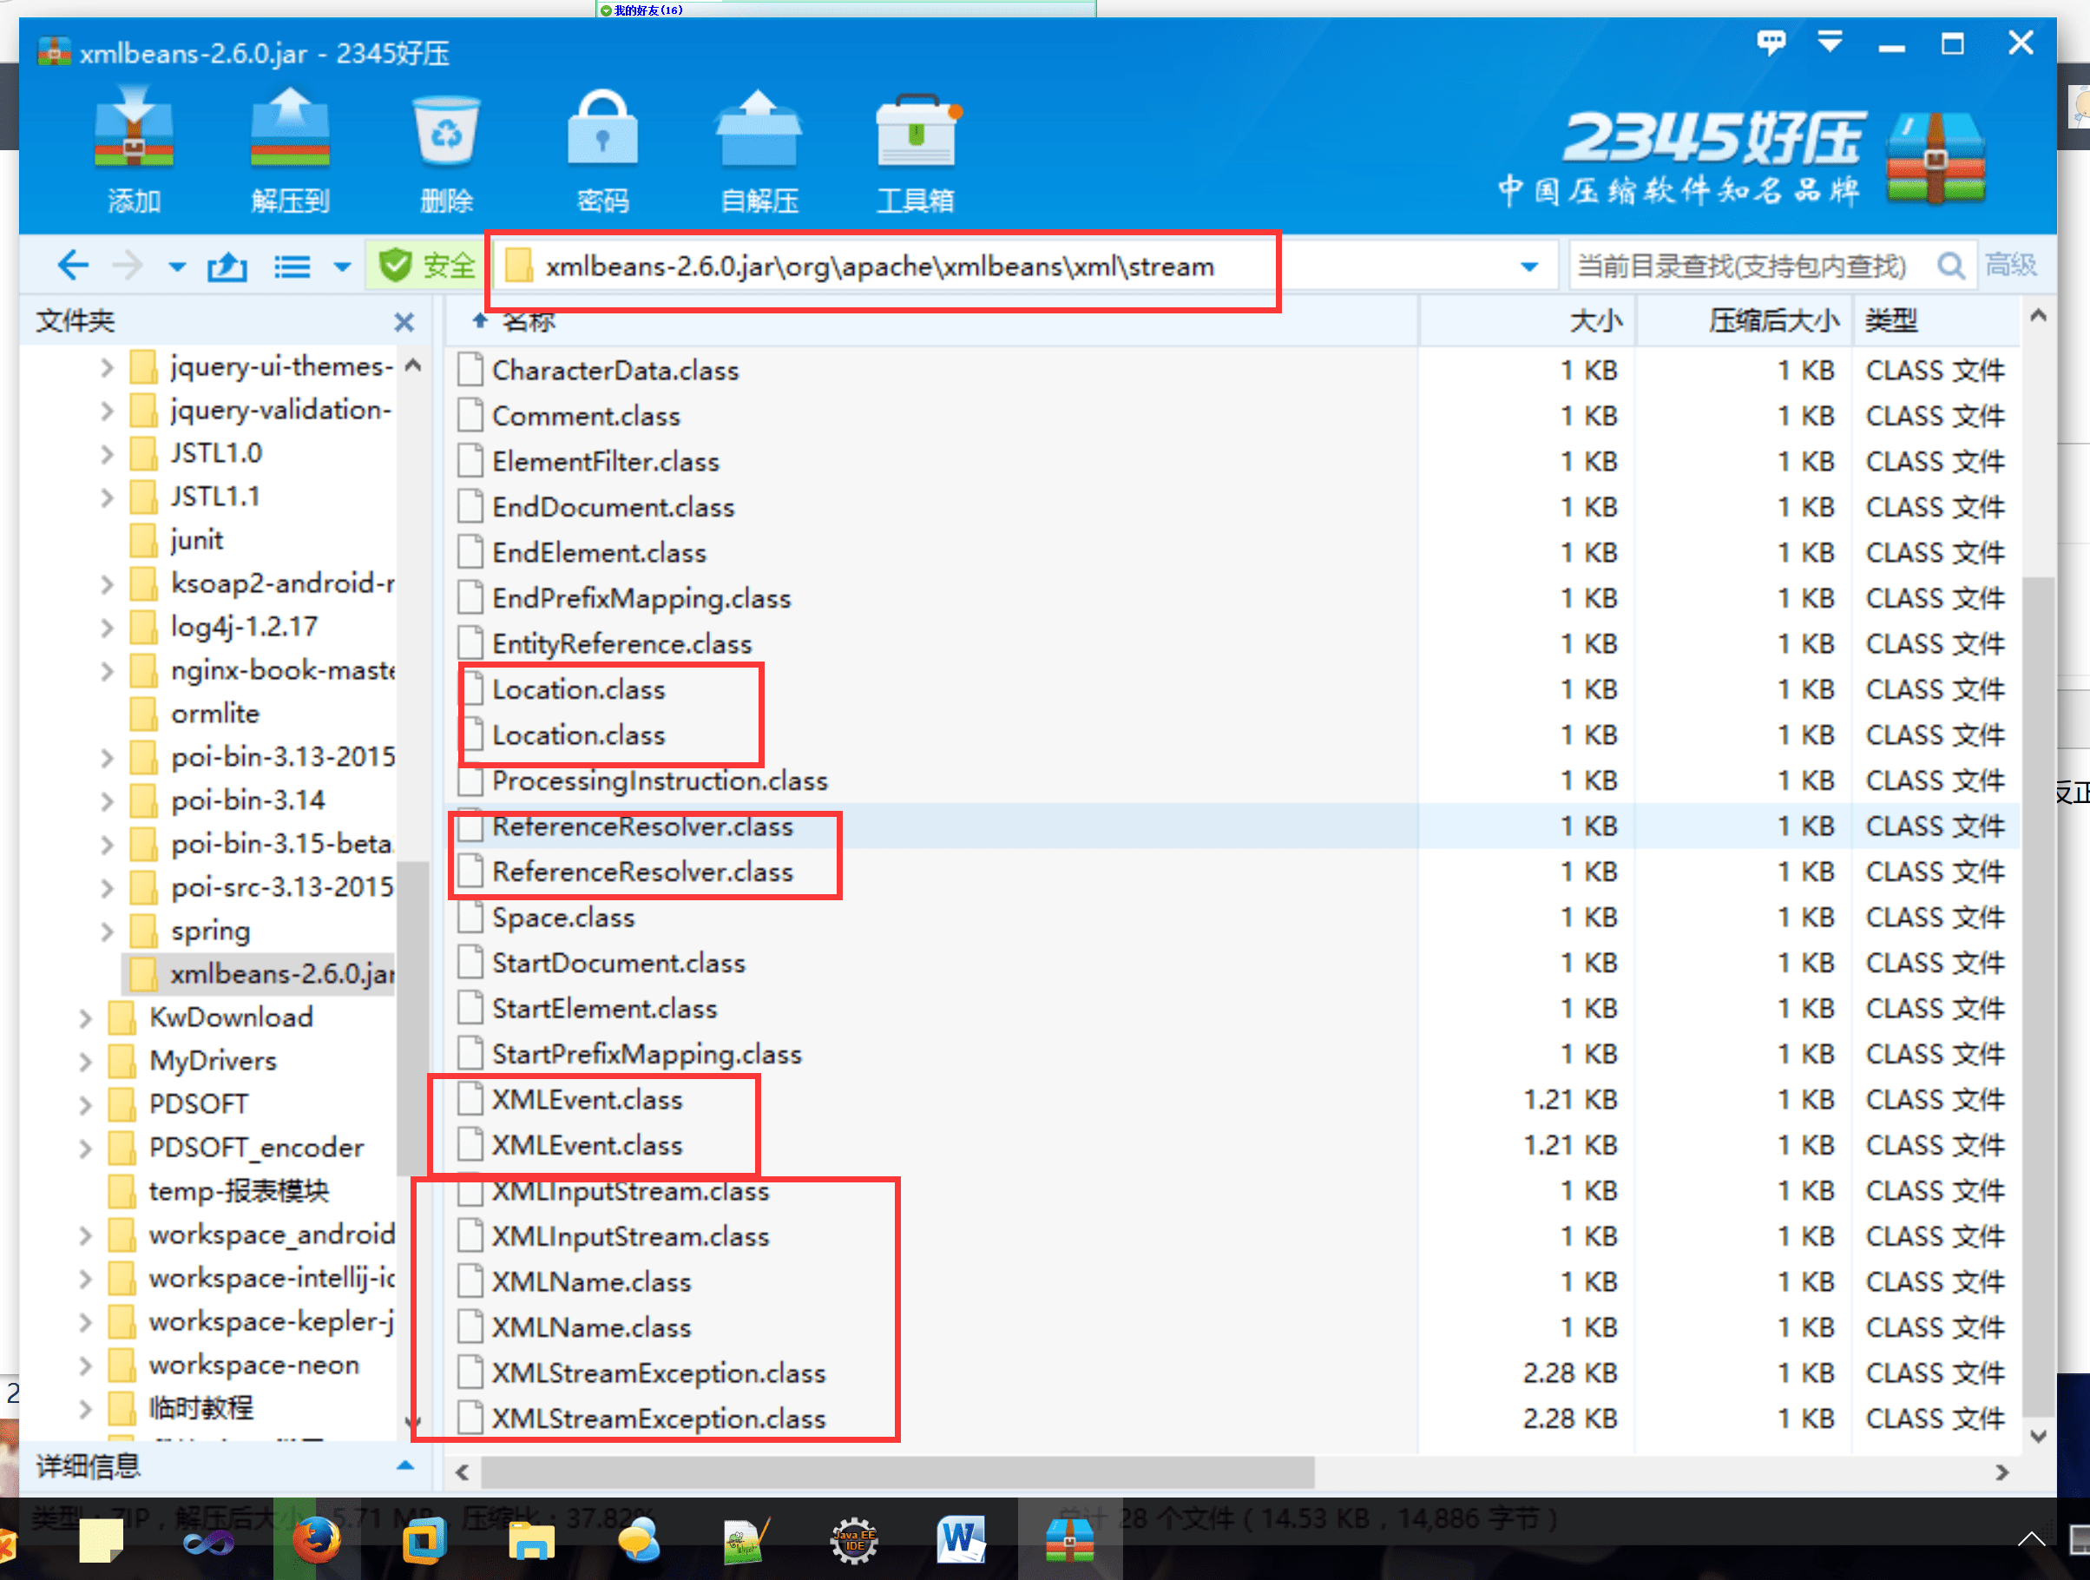Viewport: 2090px width, 1580px height.
Task: Close the folder tree panel
Action: tap(404, 322)
